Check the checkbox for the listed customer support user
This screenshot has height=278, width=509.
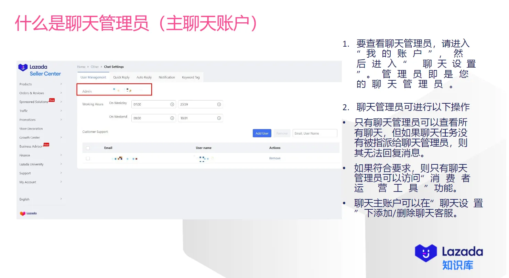pos(88,158)
